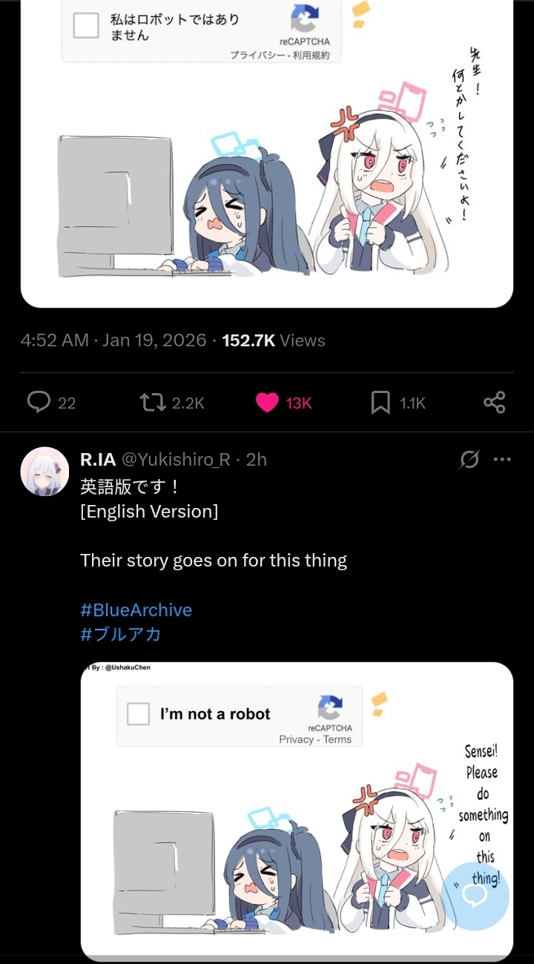
Task: Check the "I'm not a robot" checkbox
Action: (x=139, y=714)
